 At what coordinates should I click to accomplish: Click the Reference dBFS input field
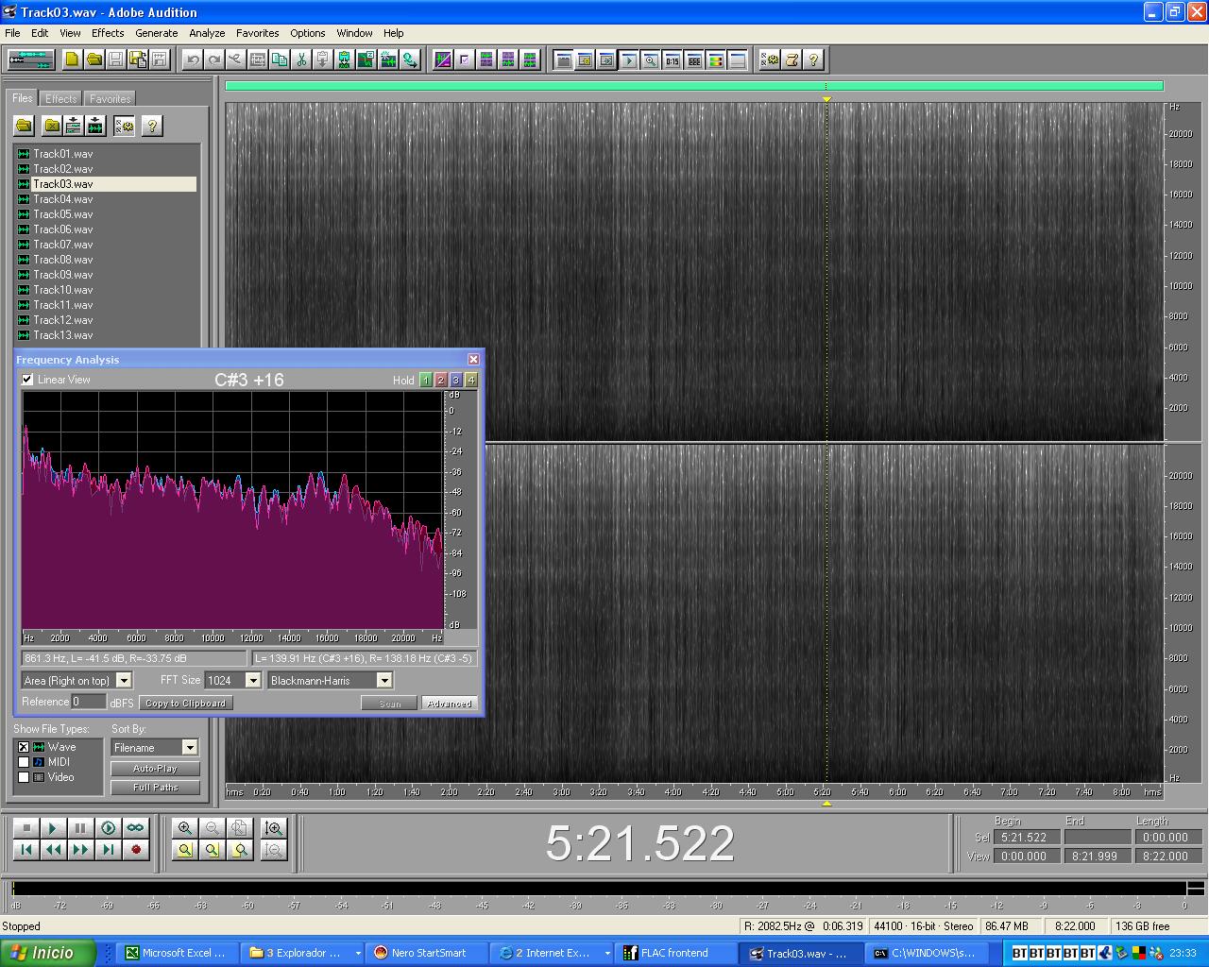pyautogui.click(x=89, y=702)
